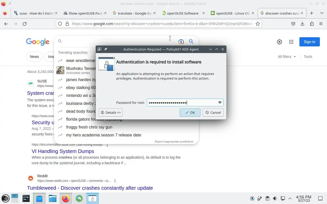Image resolution: width=327 pixels, height=204 pixels.
Task: Reload the page in Firefox
Action: pos(25,24)
